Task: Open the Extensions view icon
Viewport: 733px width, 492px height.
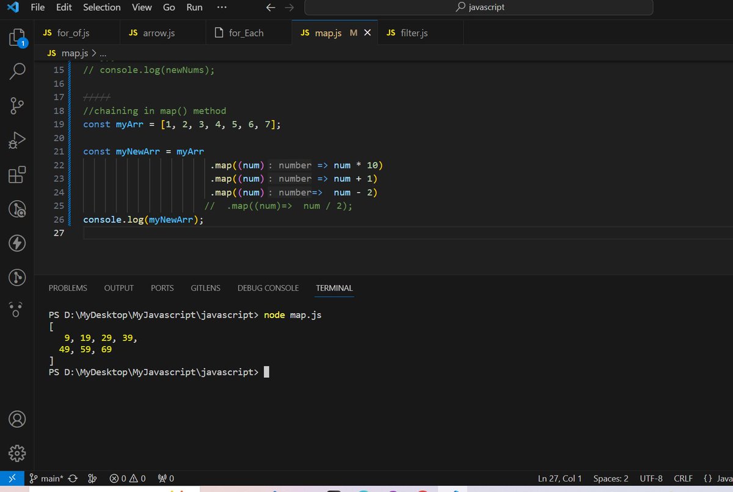Action: 17,175
